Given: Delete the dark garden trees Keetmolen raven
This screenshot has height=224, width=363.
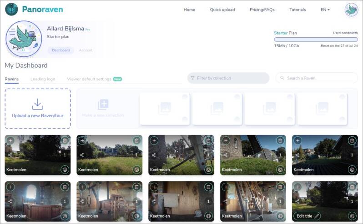Looking at the screenshot, I should pos(65,140).
